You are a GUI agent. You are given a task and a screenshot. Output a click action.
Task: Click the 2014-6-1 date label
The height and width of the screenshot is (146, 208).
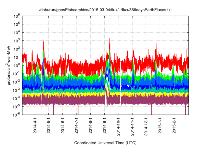tap(63, 125)
